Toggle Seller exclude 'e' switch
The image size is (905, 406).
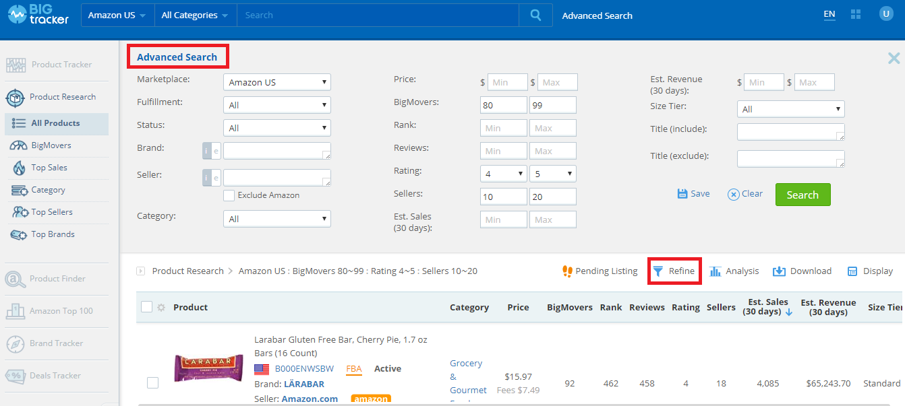point(216,178)
